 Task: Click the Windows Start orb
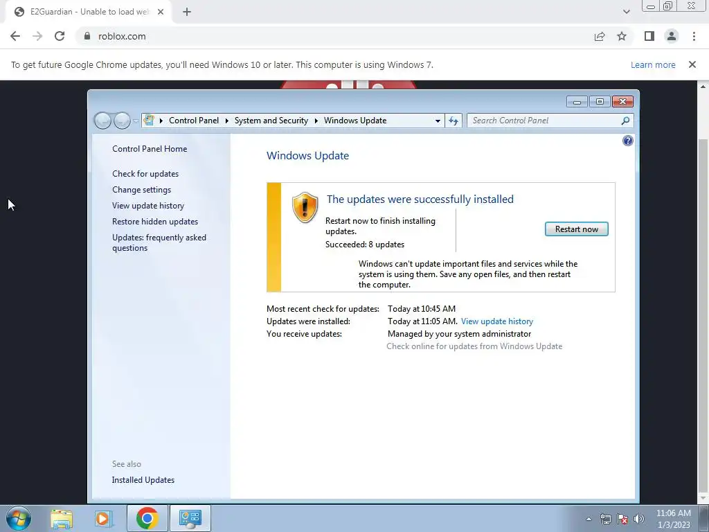click(19, 518)
